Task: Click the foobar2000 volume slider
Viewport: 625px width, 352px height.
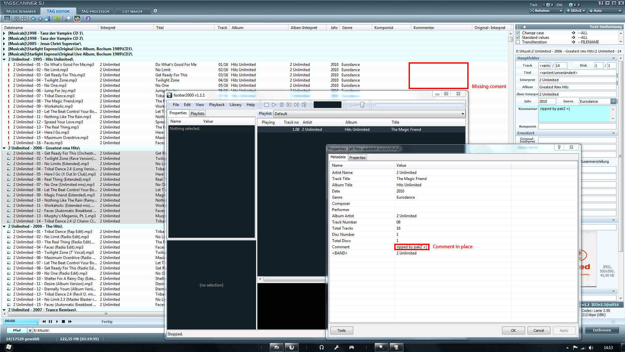Action: coord(362,105)
